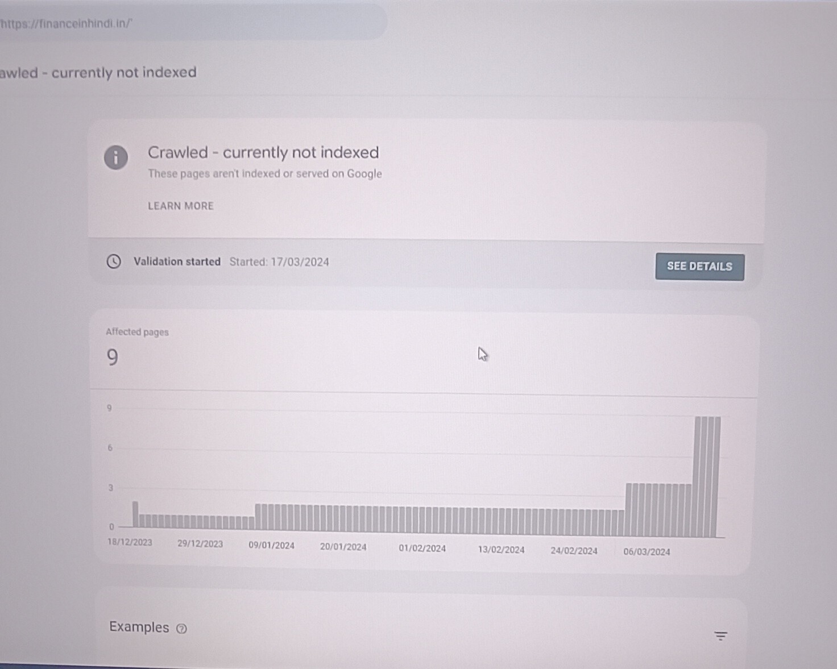The width and height of the screenshot is (837, 669).
Task: Click the clock icon near Validation started
Action: point(114,261)
